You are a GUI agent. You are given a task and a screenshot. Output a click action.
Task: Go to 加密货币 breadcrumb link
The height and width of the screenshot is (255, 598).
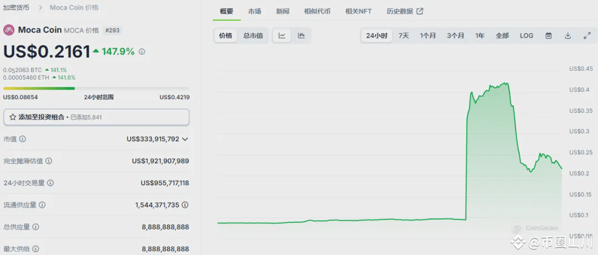16,7
